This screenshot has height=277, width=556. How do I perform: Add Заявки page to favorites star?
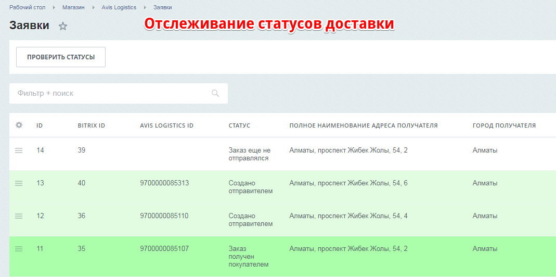point(63,26)
